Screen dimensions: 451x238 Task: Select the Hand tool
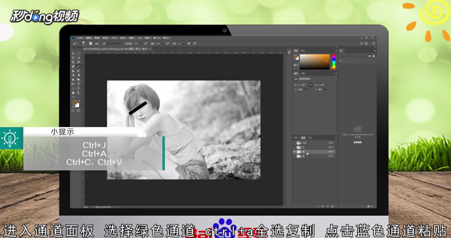tap(73, 93)
